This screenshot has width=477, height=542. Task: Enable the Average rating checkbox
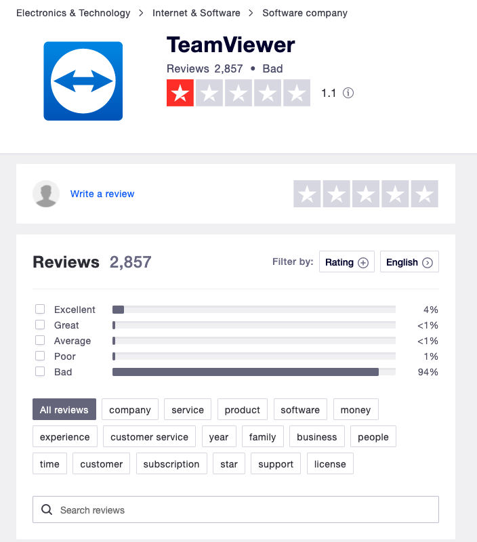(x=40, y=341)
